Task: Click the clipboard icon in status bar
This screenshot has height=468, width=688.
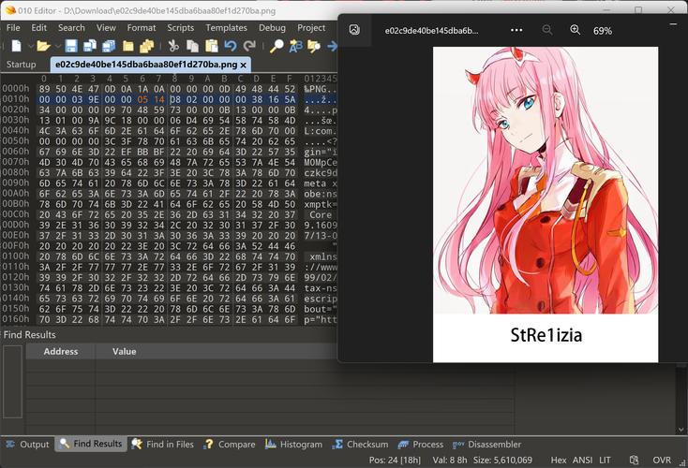Action: tap(634, 460)
